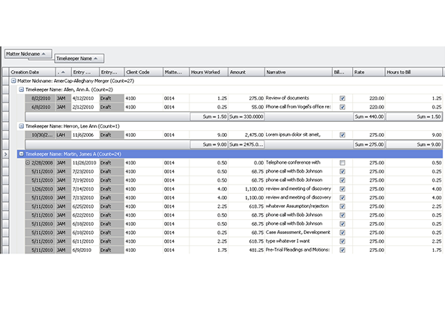This screenshot has width=445, height=320.
Task: Toggle billable checkbox for 6/22/2010 entry
Action: [342, 215]
